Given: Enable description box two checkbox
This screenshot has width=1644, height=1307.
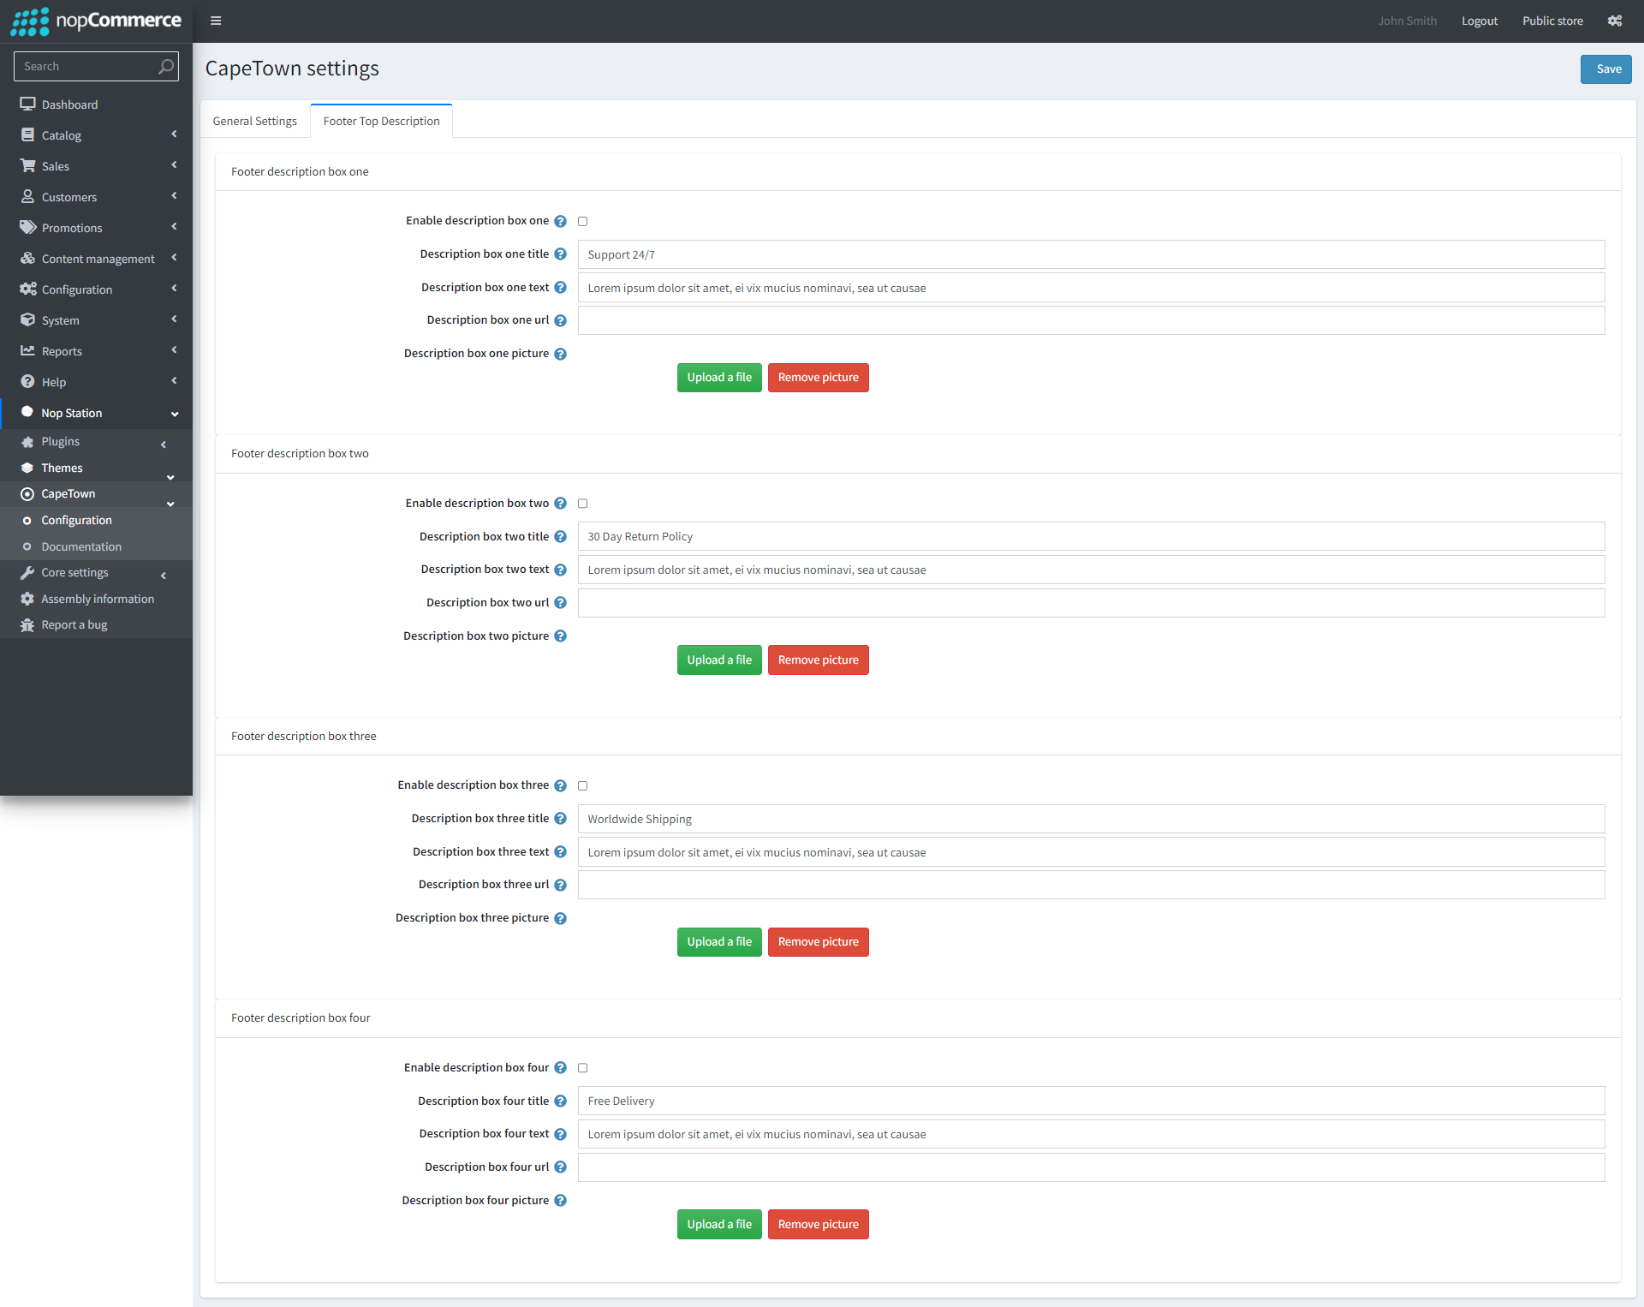Looking at the screenshot, I should coord(583,504).
